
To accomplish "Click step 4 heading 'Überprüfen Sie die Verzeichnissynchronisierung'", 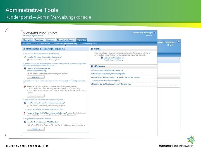I will (43, 100).
